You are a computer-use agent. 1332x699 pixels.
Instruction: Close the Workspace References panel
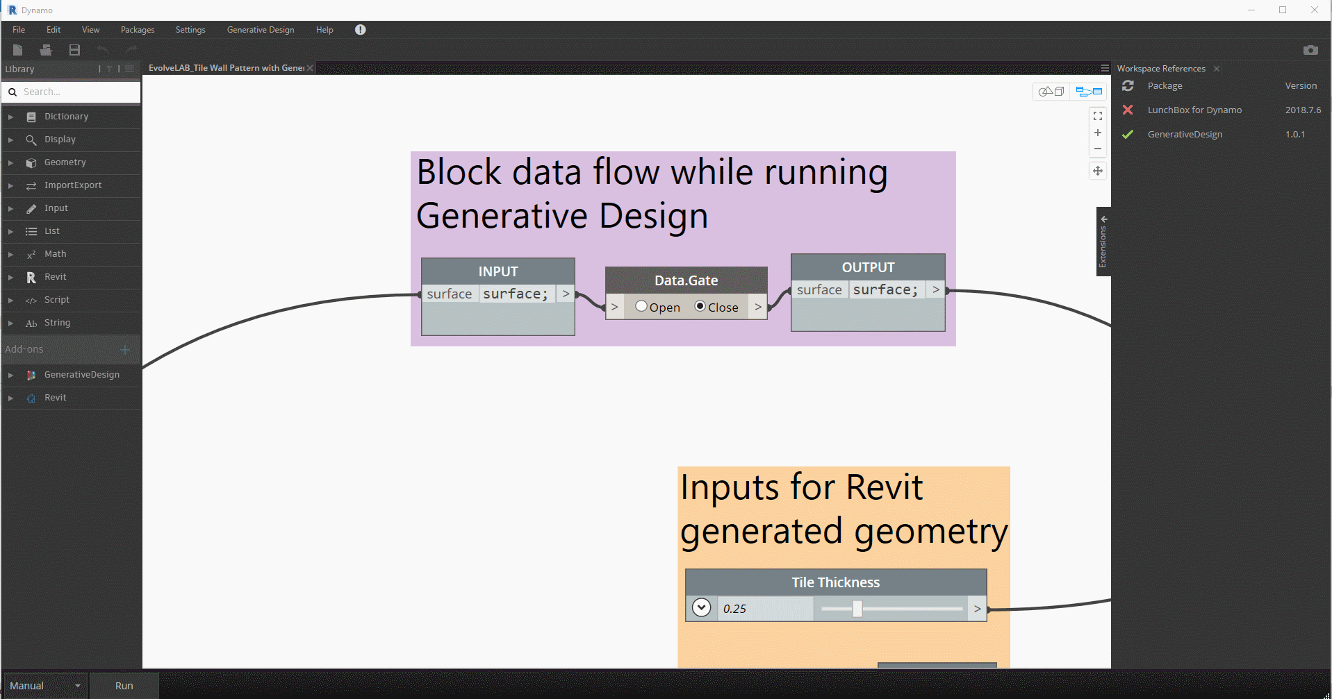point(1217,69)
